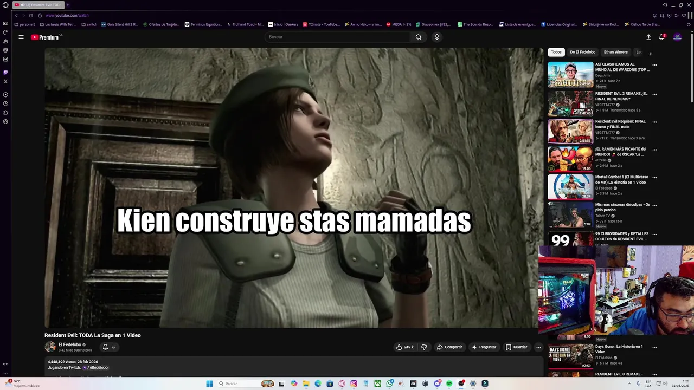694x390 pixels.
Task: Open Resident Evil 3 Remake Nemesis thumbnail
Action: point(570,103)
